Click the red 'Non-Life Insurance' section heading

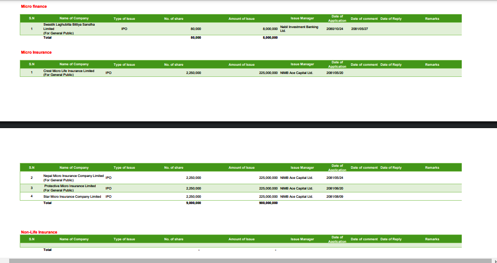[x=39, y=232]
